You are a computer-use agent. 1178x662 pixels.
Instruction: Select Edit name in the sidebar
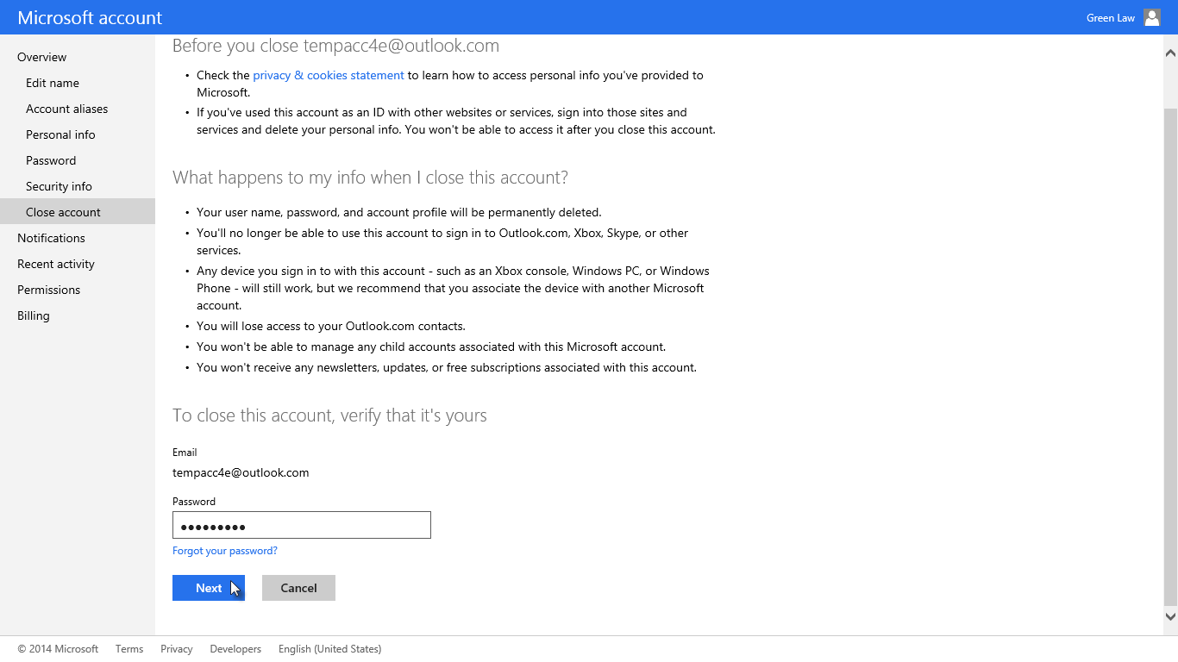[x=53, y=83]
